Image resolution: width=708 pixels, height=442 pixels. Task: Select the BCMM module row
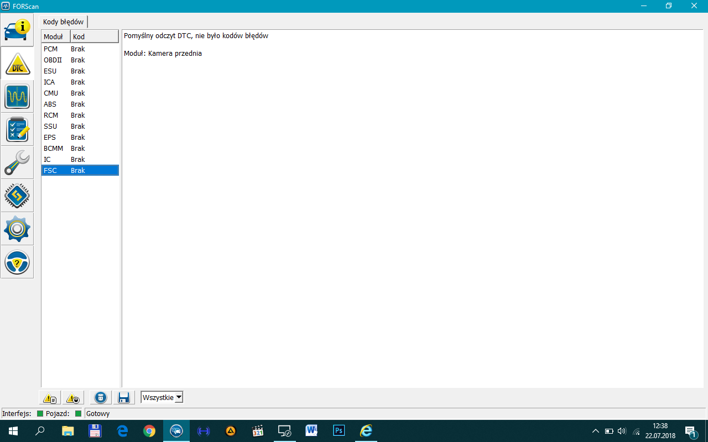(x=80, y=149)
